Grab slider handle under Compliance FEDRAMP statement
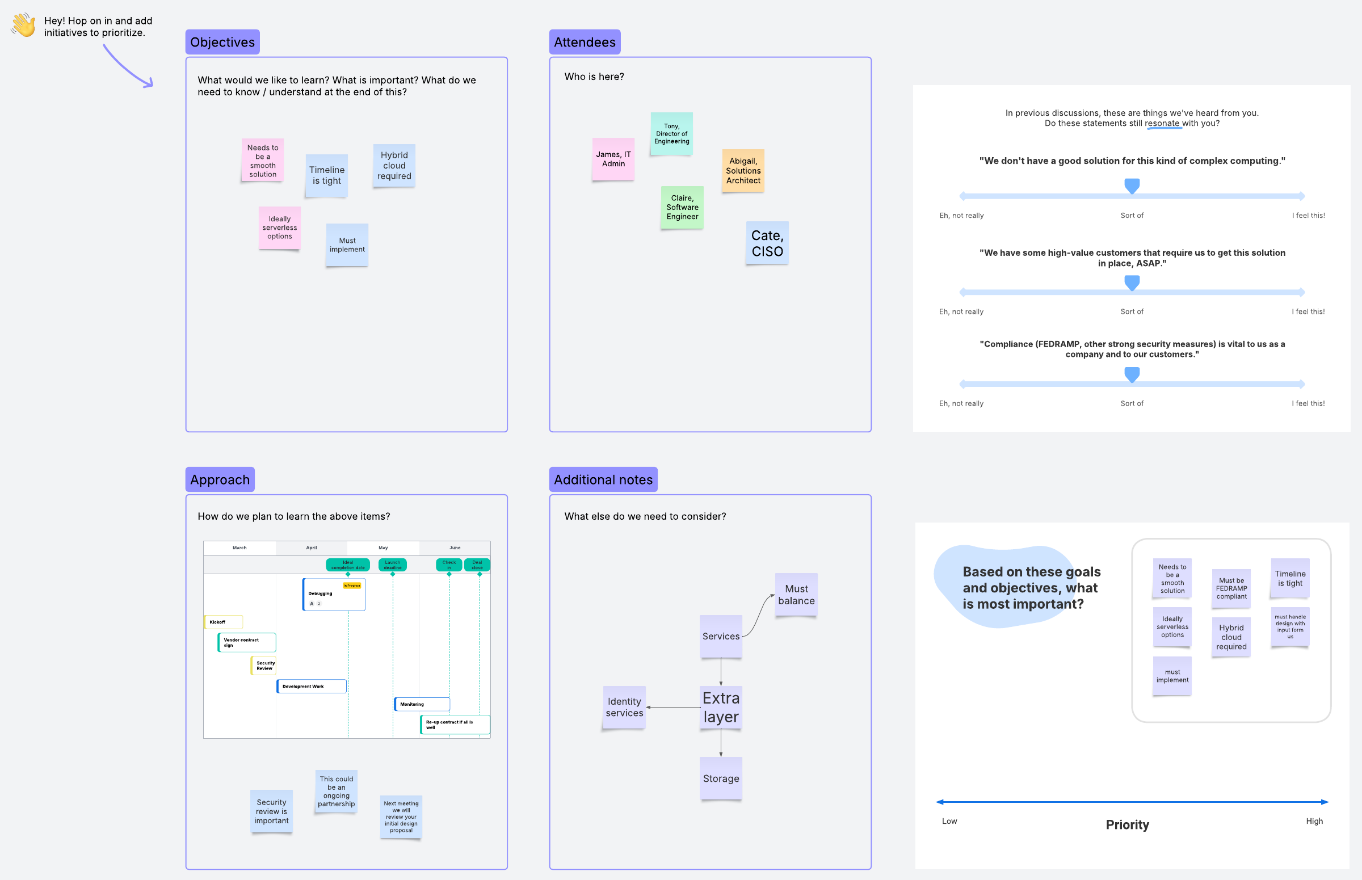1362x880 pixels. 1132,374
